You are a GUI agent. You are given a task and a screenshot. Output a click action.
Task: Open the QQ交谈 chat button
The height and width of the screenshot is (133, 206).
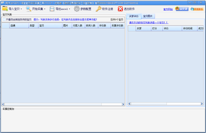[x=182, y=9]
